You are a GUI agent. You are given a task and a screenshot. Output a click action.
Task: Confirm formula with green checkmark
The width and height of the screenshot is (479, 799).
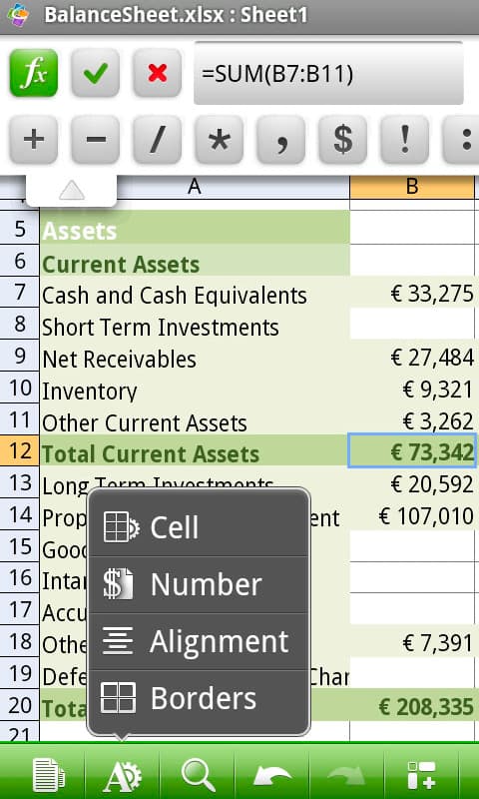pos(95,73)
